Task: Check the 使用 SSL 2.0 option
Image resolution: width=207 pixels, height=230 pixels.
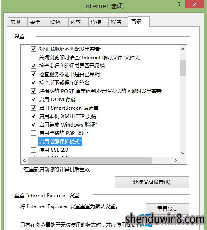Action: click(34, 150)
